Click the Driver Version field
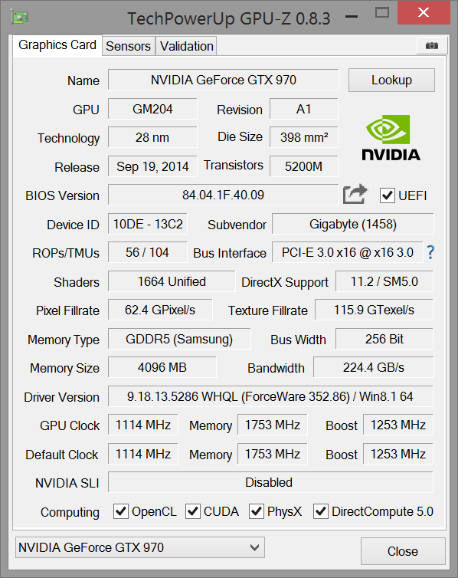458x578 pixels. pyautogui.click(x=270, y=396)
